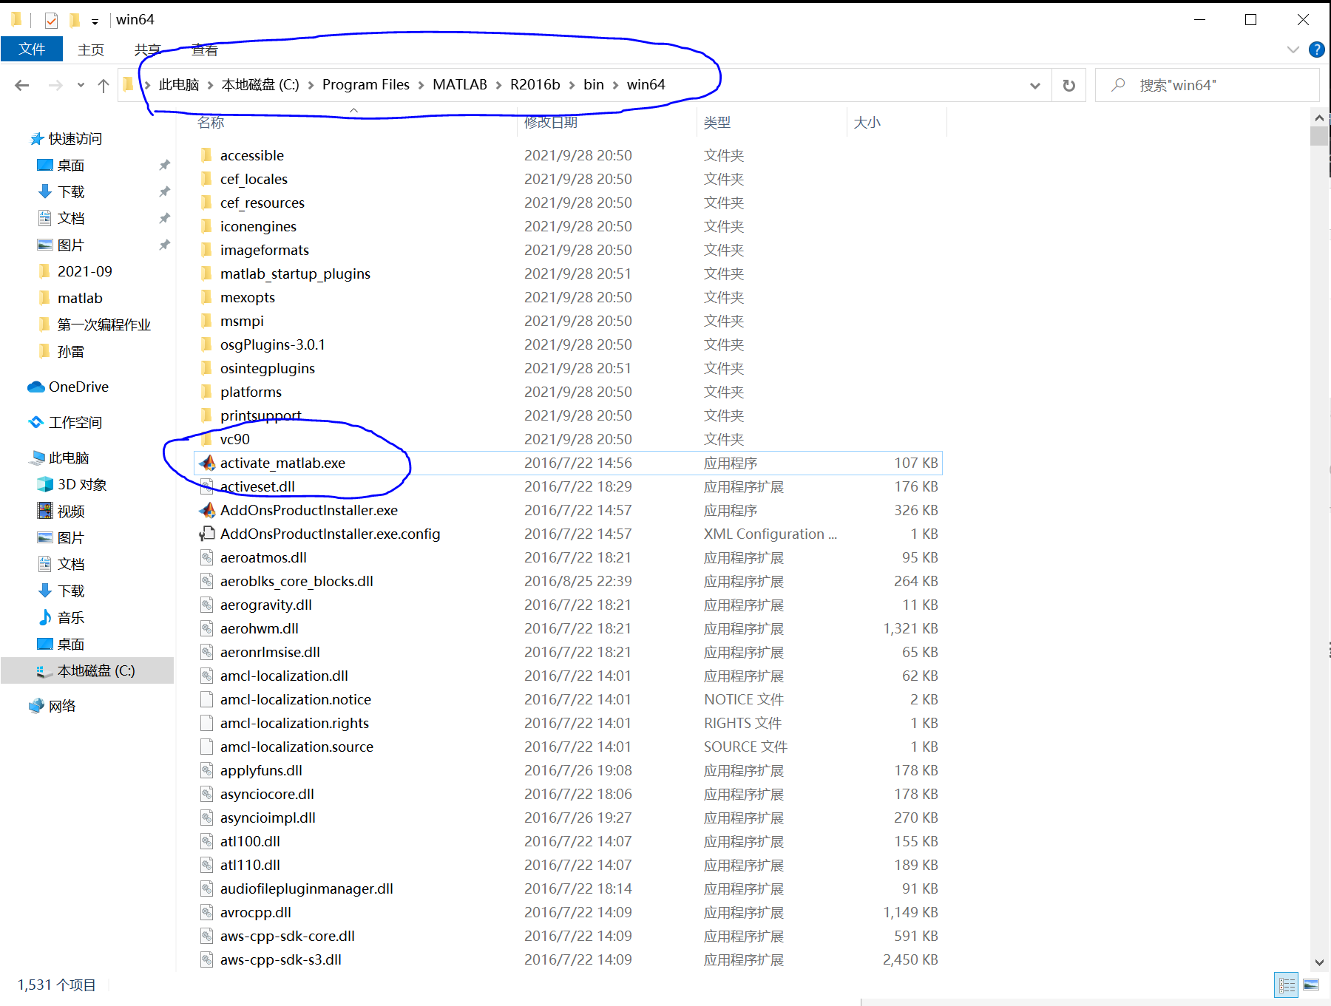This screenshot has width=1331, height=1006.
Task: Click the Properties quick access icon
Action: click(51, 20)
